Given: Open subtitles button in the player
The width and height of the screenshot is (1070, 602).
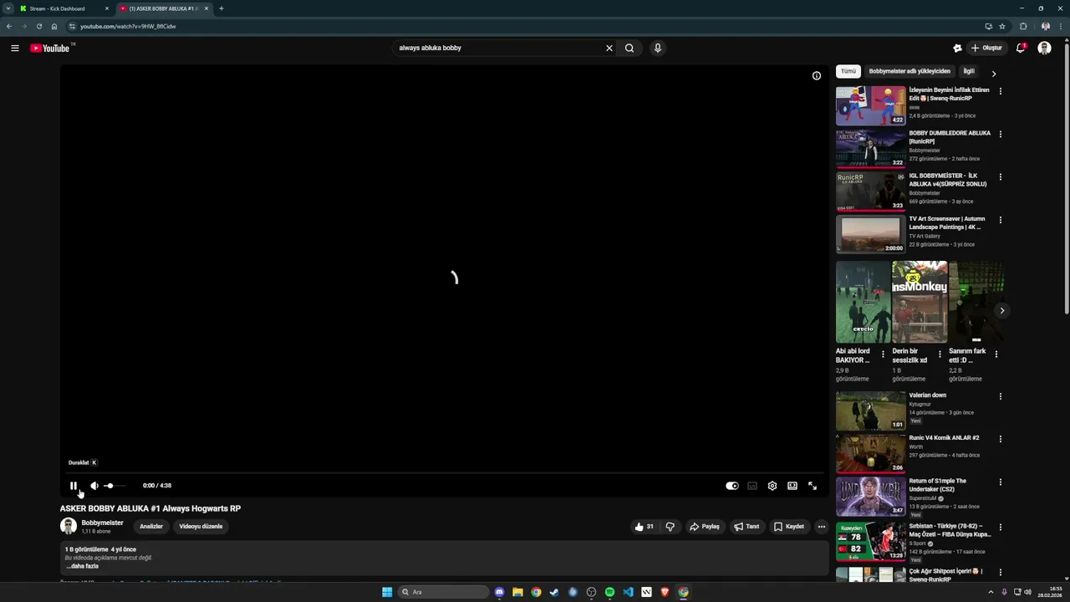Looking at the screenshot, I should (752, 486).
